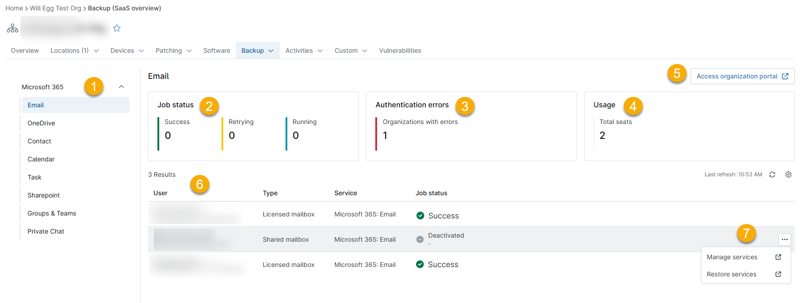Go to Will Egg Test Org breadcrumb

point(55,8)
